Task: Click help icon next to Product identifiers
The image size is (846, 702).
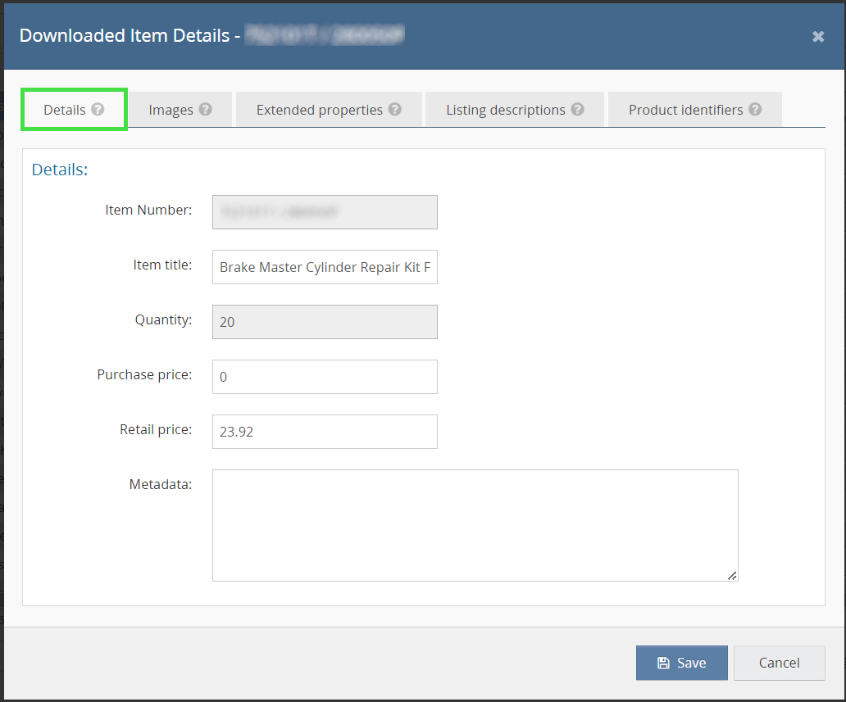Action: (x=755, y=110)
